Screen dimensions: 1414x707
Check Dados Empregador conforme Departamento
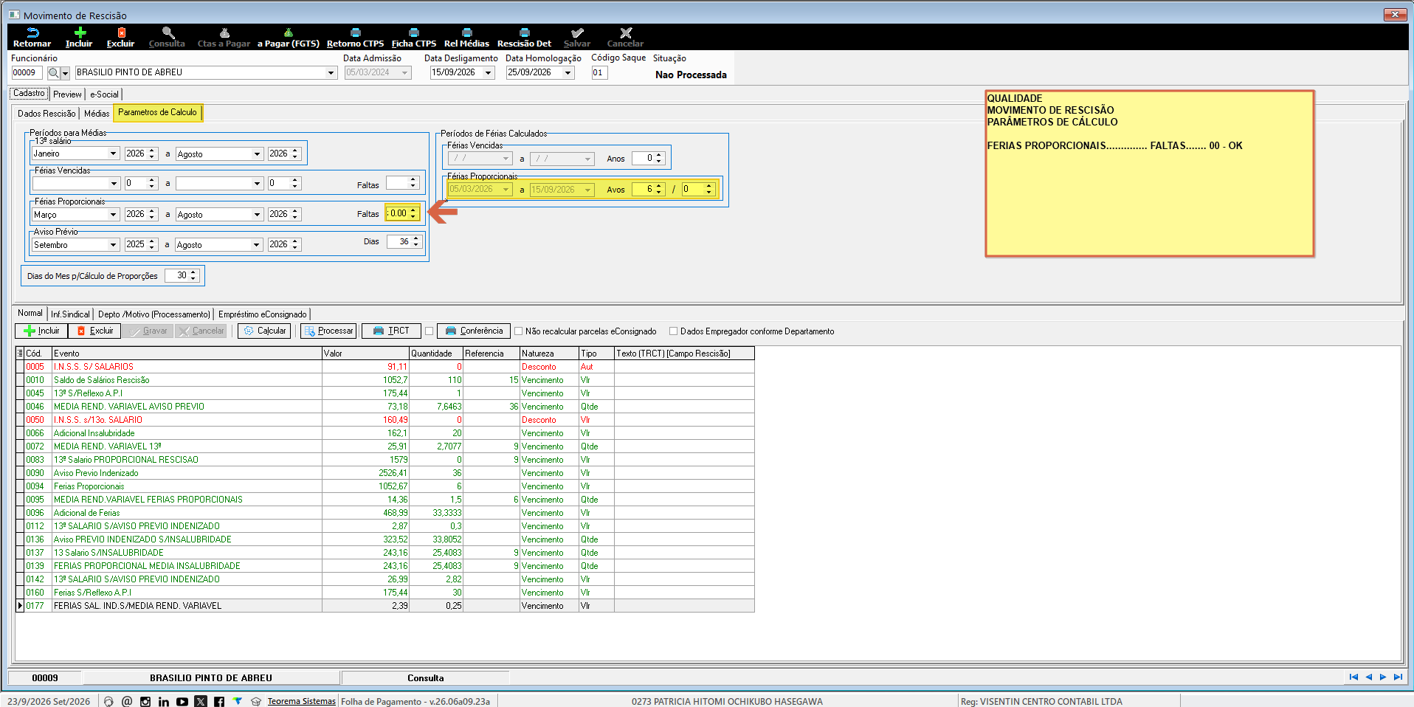coord(673,331)
